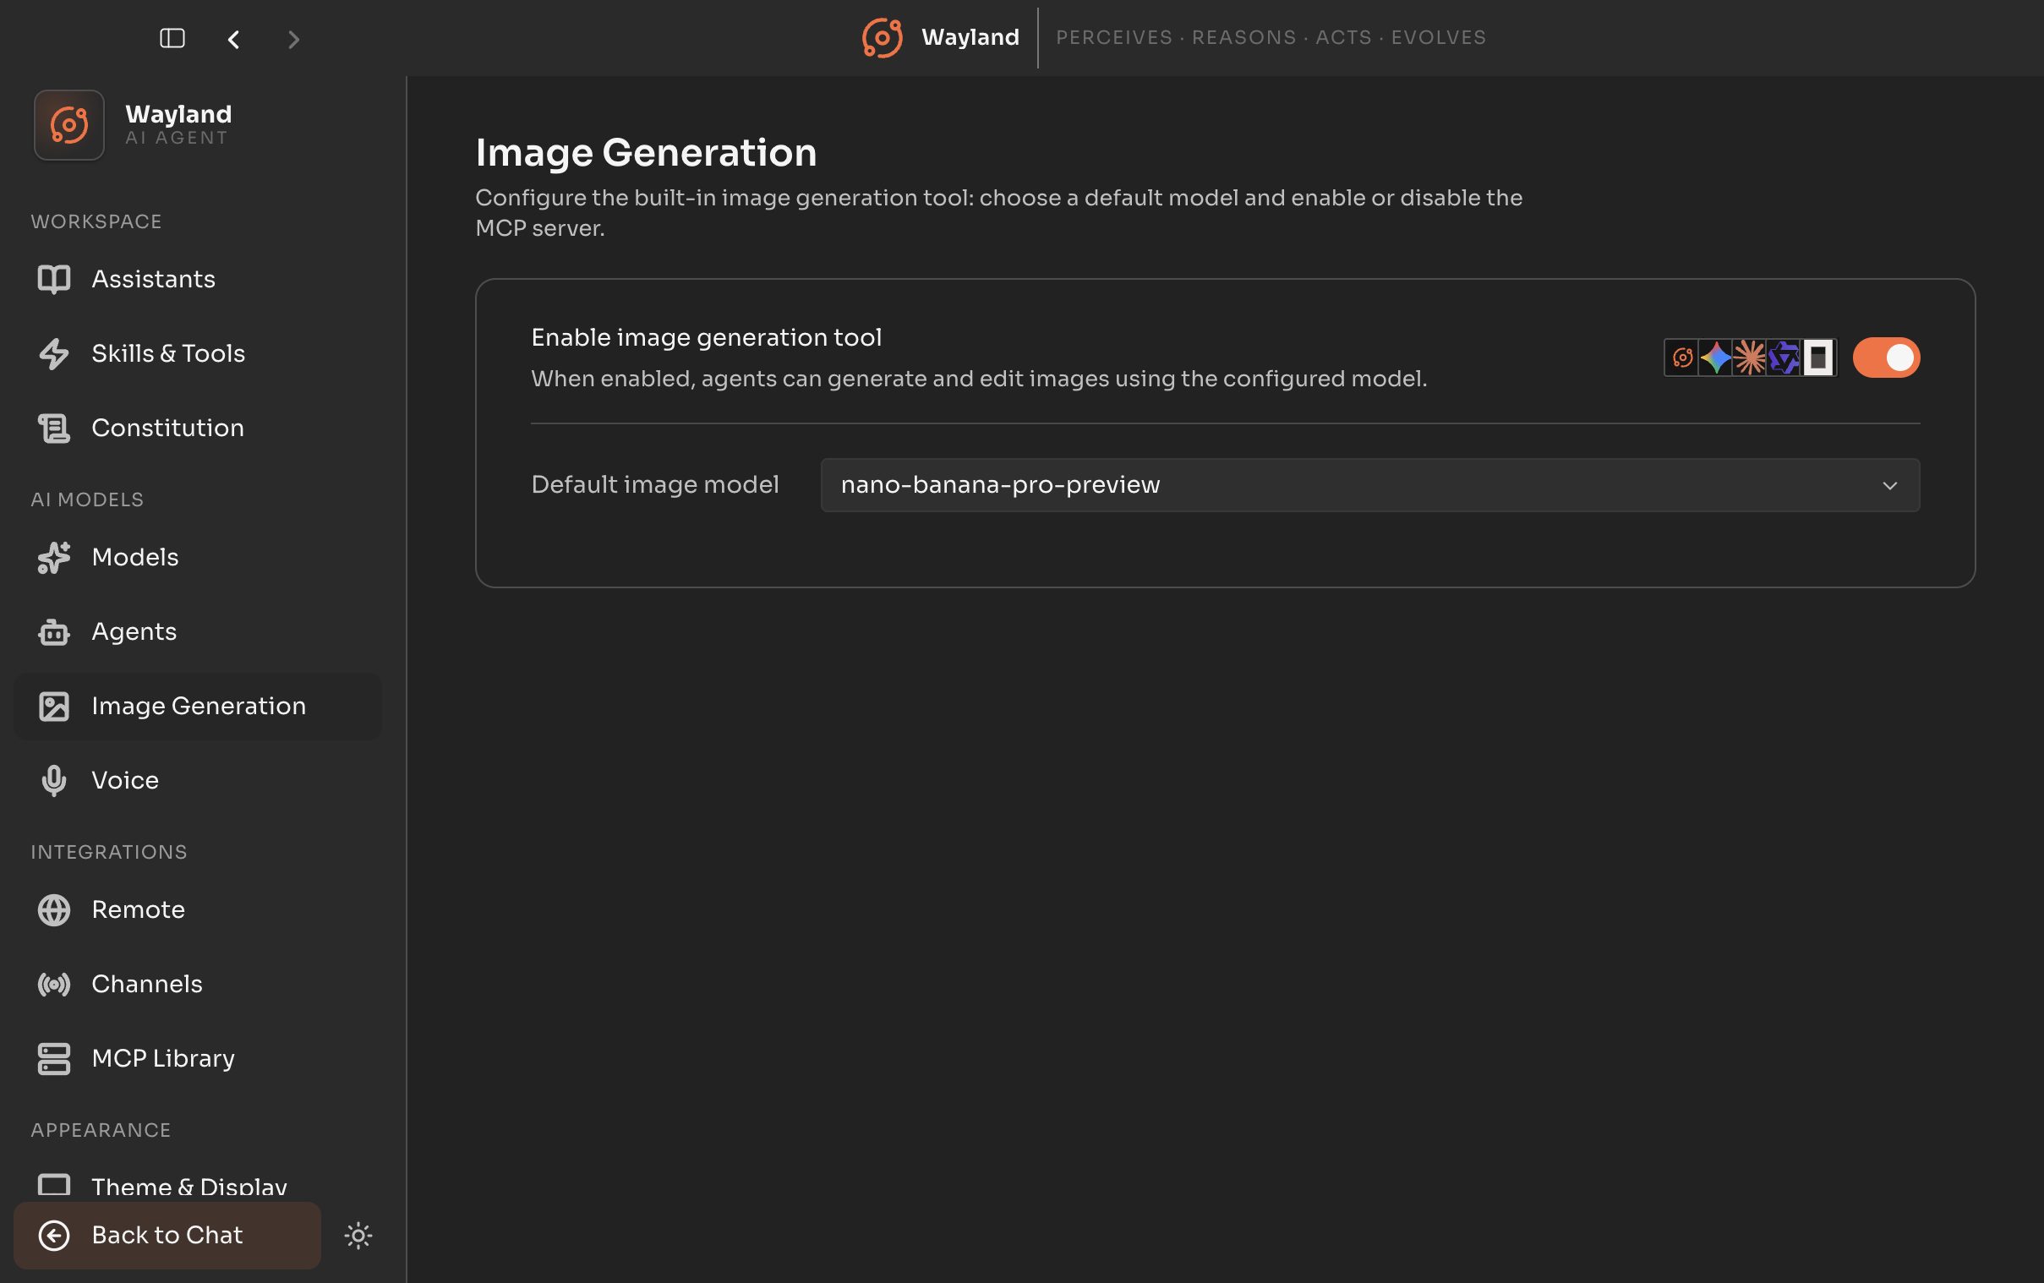Click the WORKSPACE section header
This screenshot has height=1283, width=2044.
(96, 221)
